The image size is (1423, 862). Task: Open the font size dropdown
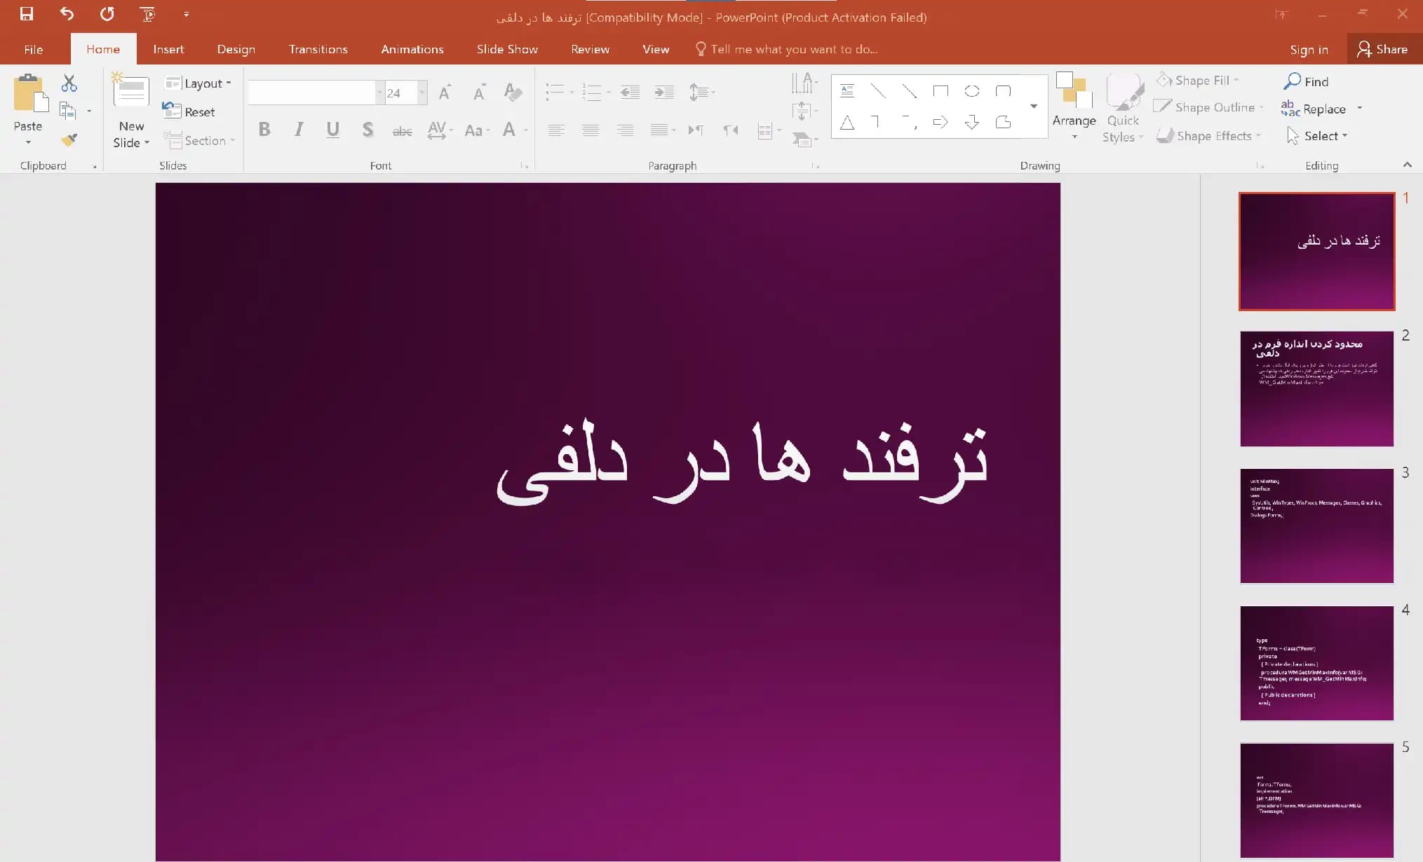tap(422, 93)
